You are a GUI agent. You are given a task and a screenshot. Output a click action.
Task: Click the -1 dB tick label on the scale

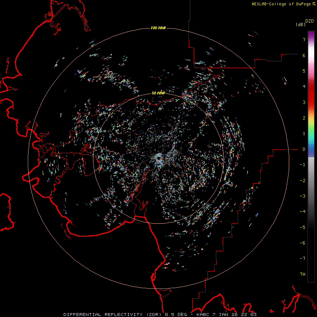(303, 165)
